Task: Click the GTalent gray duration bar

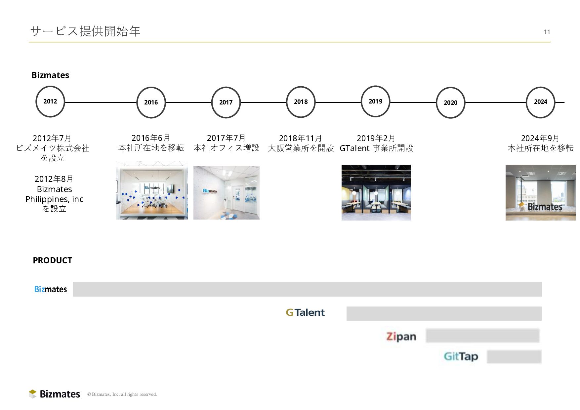Action: click(444, 313)
